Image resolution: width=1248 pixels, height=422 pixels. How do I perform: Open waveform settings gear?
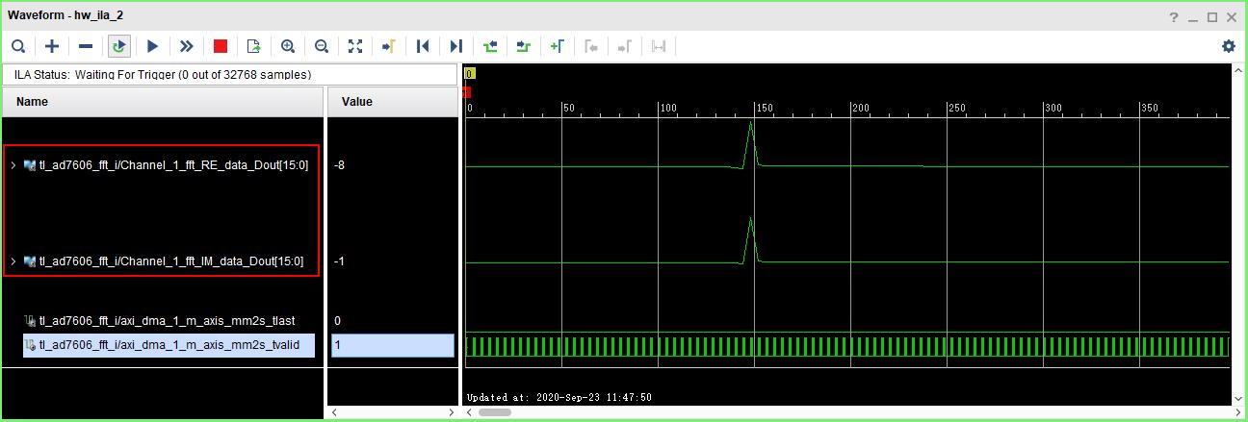[1228, 46]
